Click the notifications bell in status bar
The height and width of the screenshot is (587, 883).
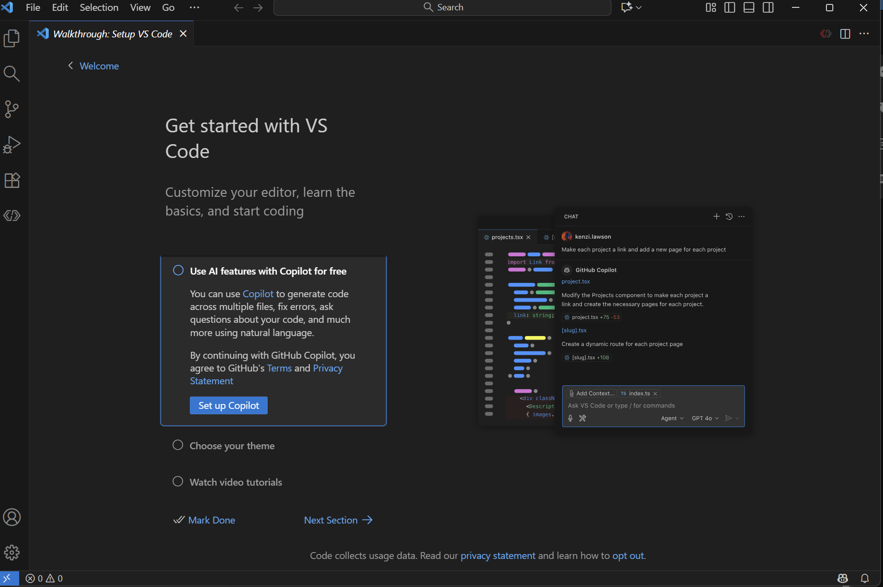click(864, 578)
